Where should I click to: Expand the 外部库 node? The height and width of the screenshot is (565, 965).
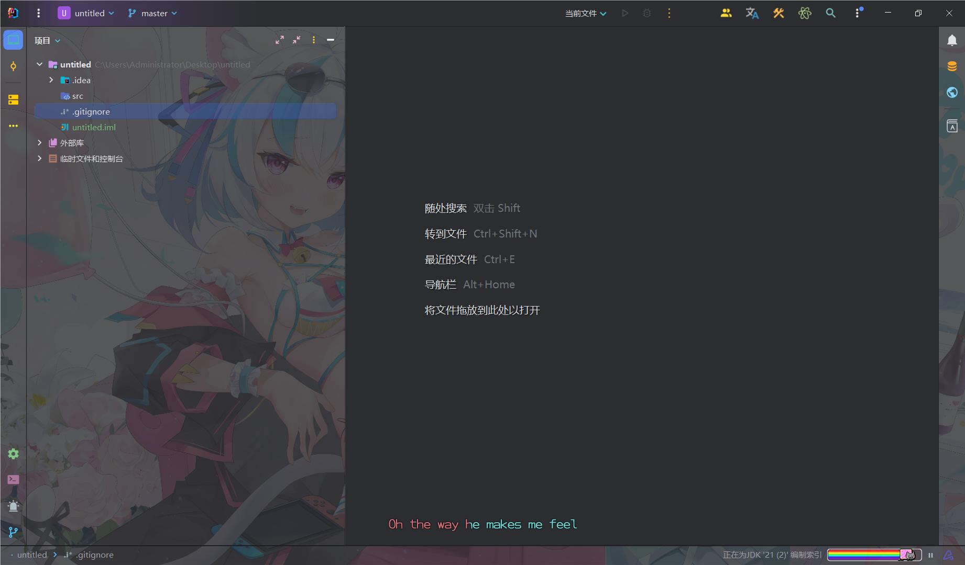coord(39,143)
